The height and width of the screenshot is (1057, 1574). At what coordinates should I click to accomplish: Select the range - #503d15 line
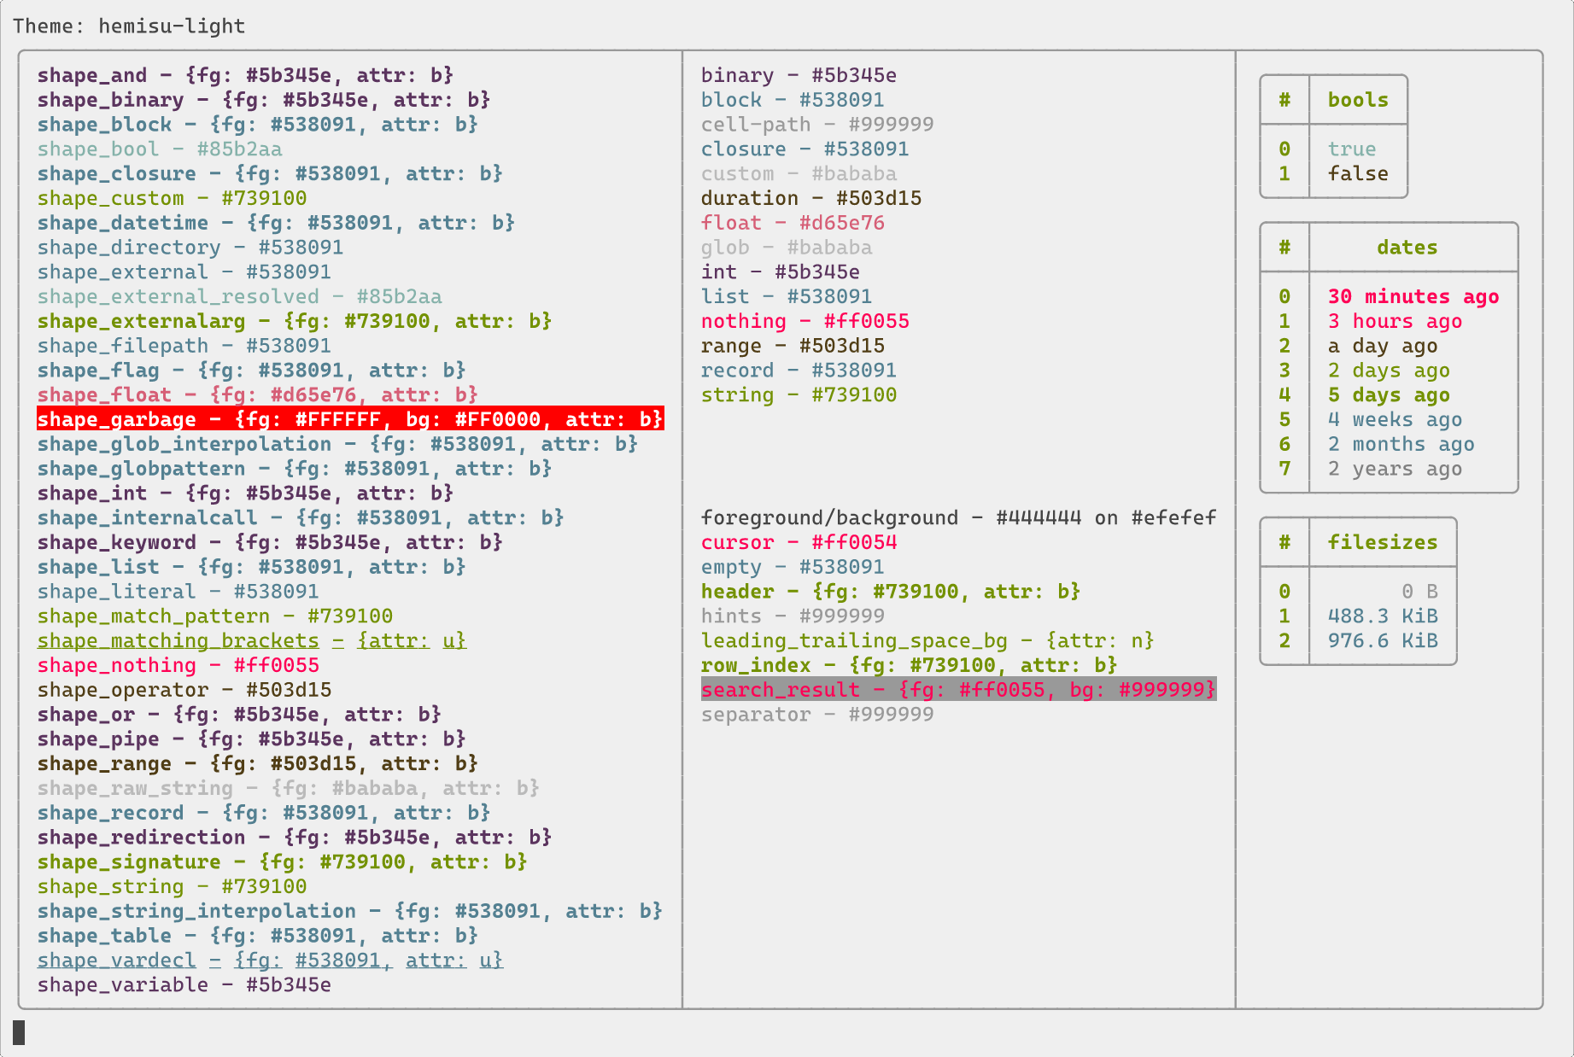[793, 346]
